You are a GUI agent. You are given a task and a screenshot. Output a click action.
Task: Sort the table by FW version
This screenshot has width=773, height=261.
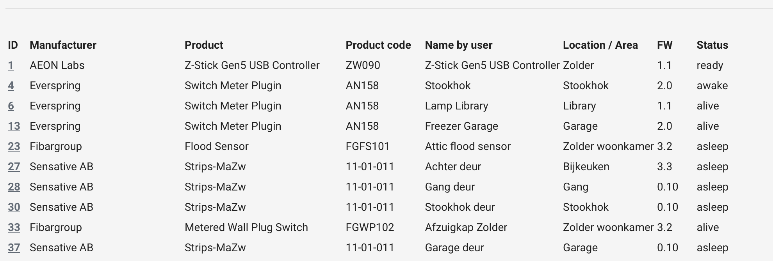(664, 45)
